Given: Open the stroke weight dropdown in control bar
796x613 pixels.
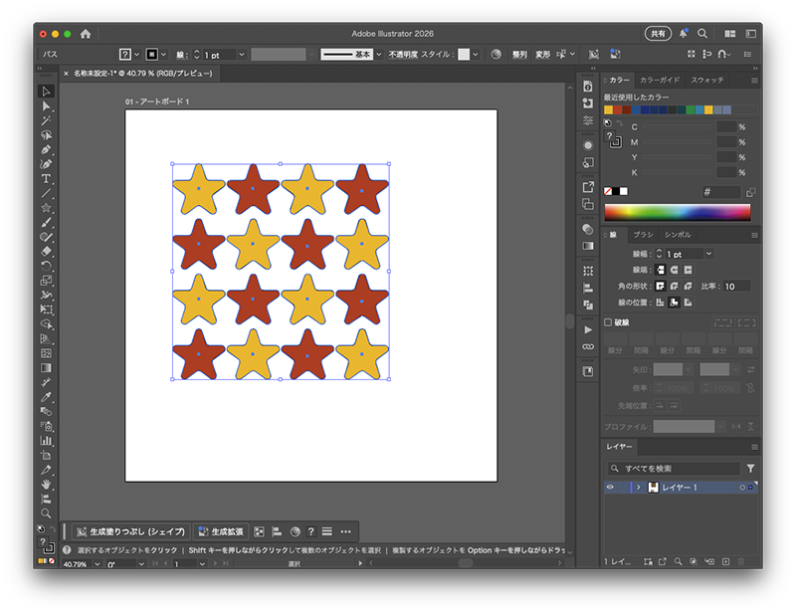Looking at the screenshot, I should 240,54.
